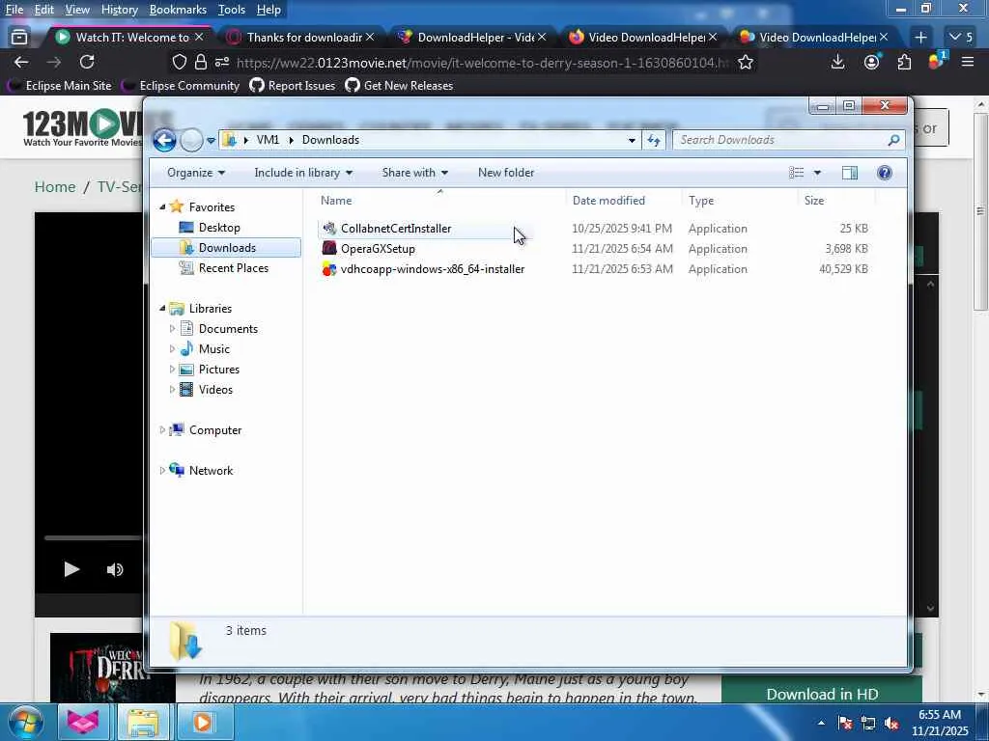The height and width of the screenshot is (741, 989).
Task: Open media player taskbar icon
Action: coord(203,722)
